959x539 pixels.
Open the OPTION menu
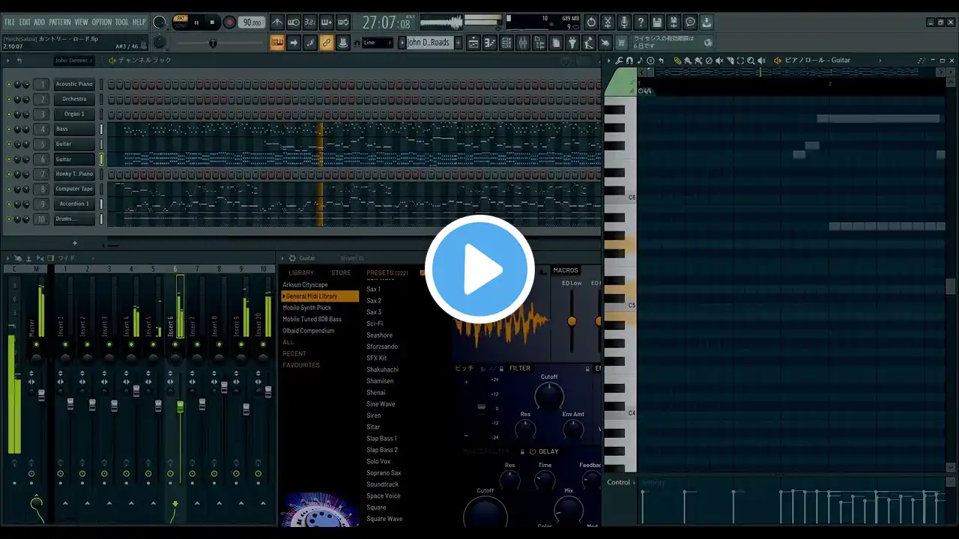[101, 22]
